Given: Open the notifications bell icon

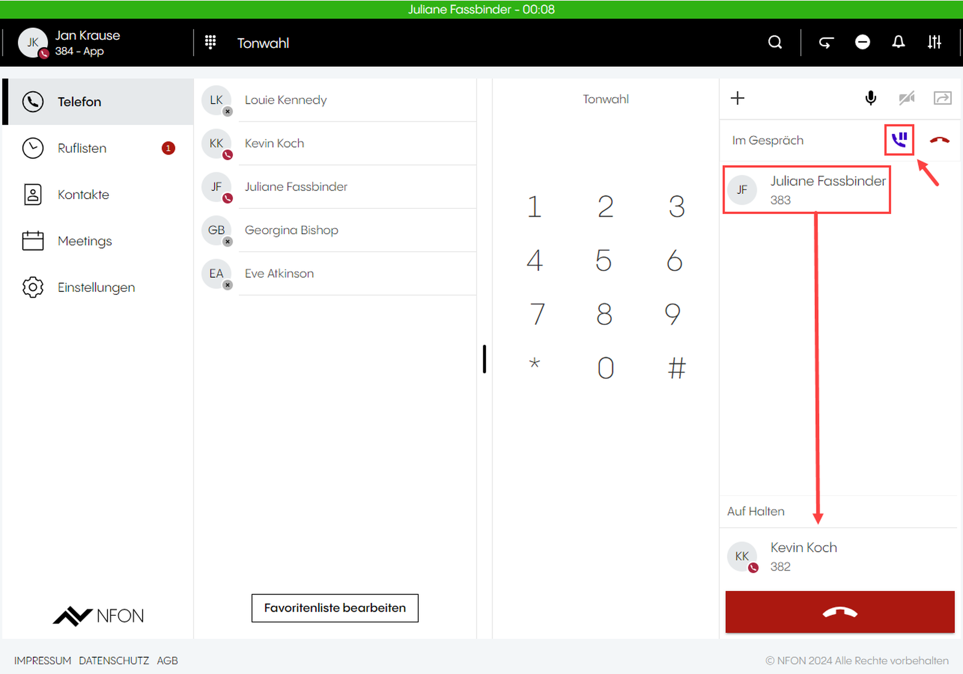Looking at the screenshot, I should point(898,42).
